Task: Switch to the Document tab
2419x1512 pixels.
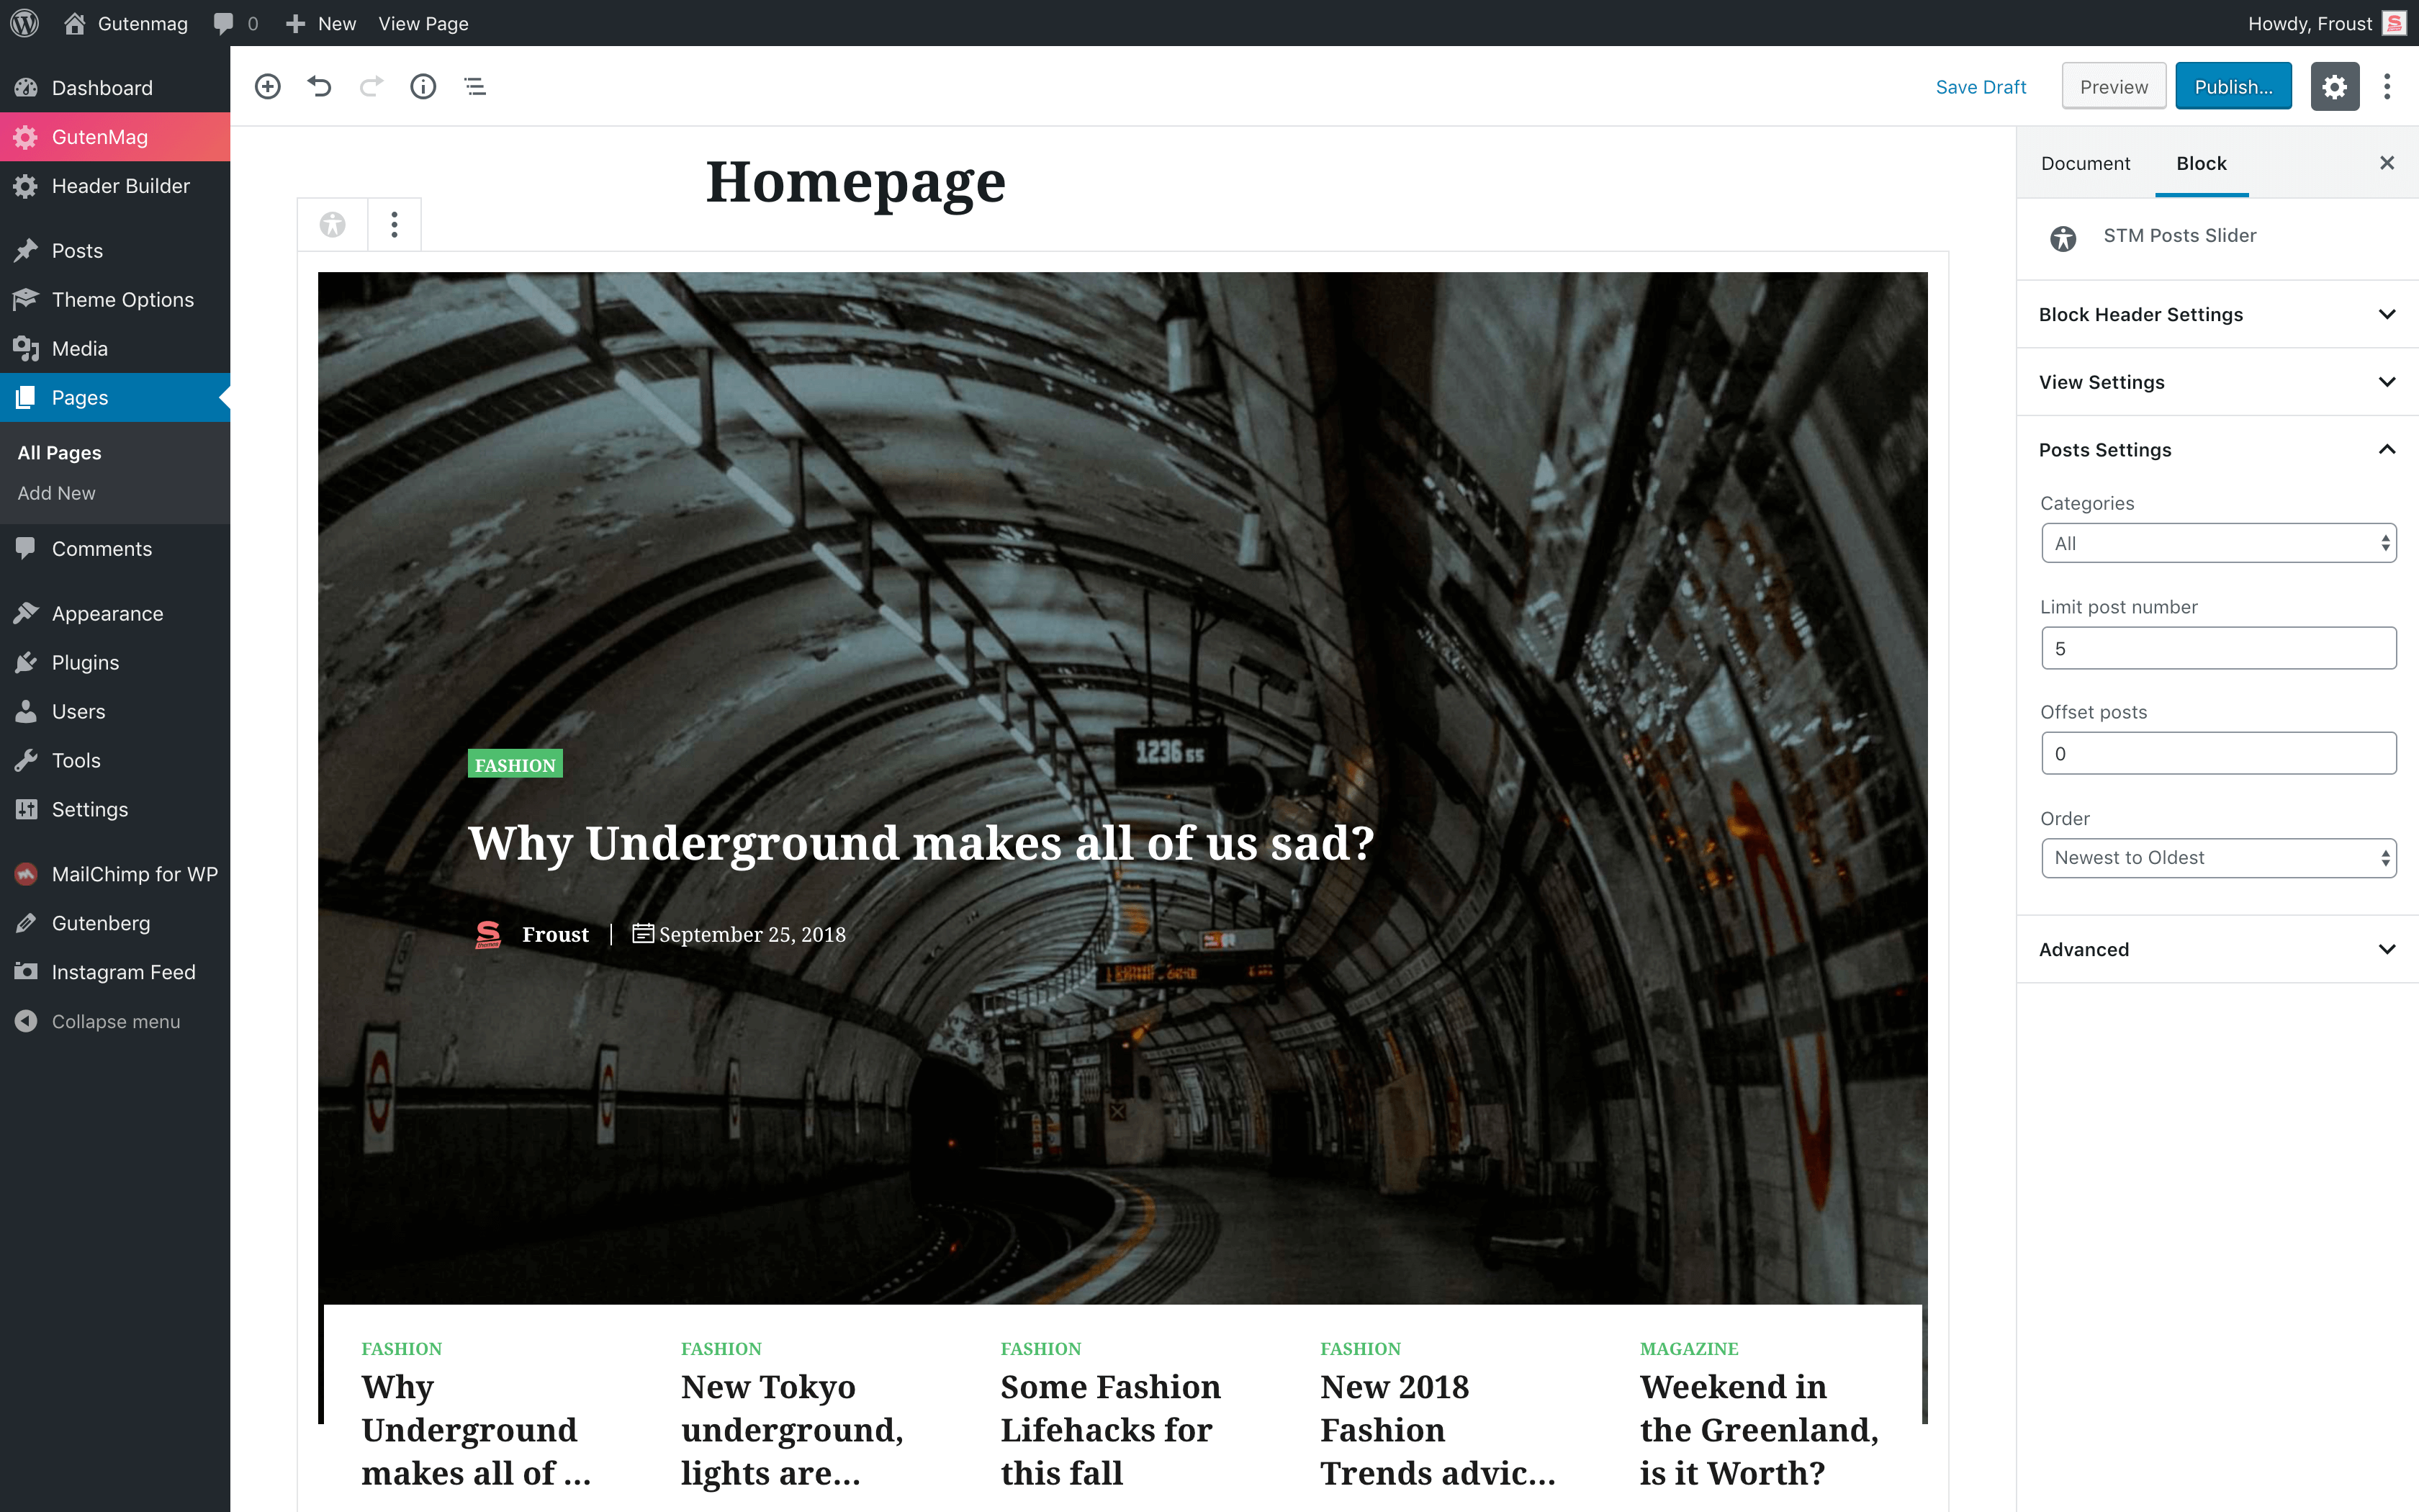Action: point(2085,163)
